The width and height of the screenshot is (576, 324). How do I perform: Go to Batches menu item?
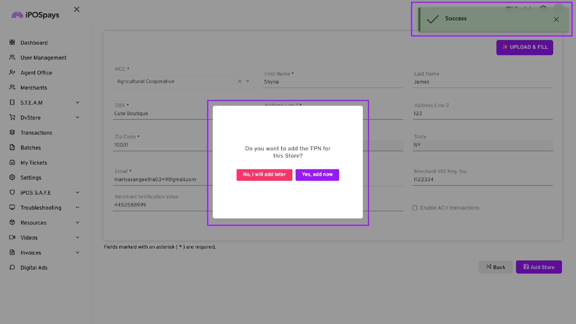(30, 148)
